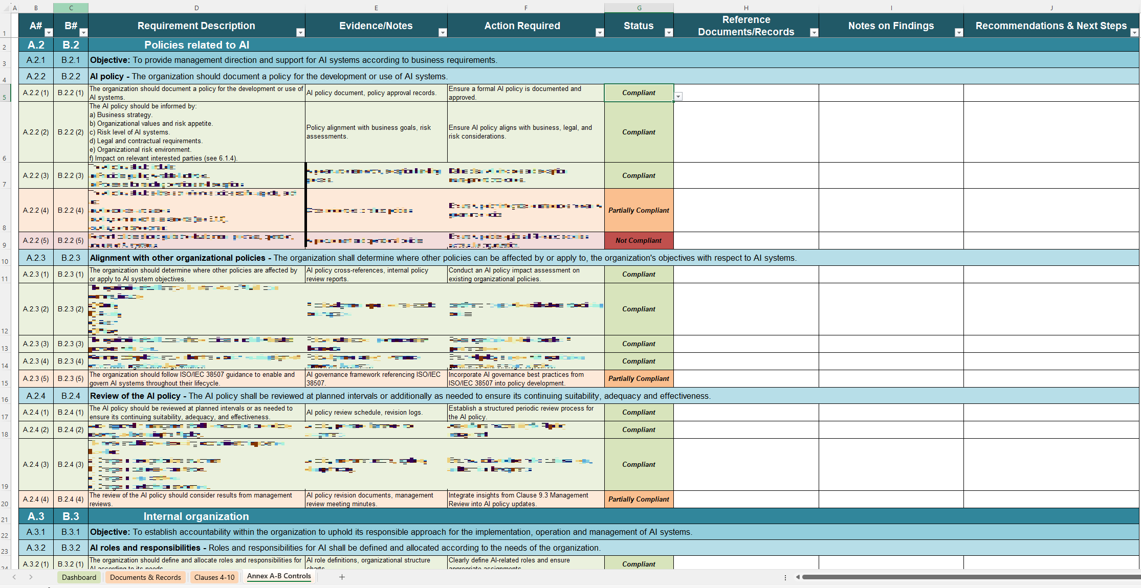The image size is (1141, 588).
Task: Click Evidence/Notes column filter button
Action: tap(443, 33)
